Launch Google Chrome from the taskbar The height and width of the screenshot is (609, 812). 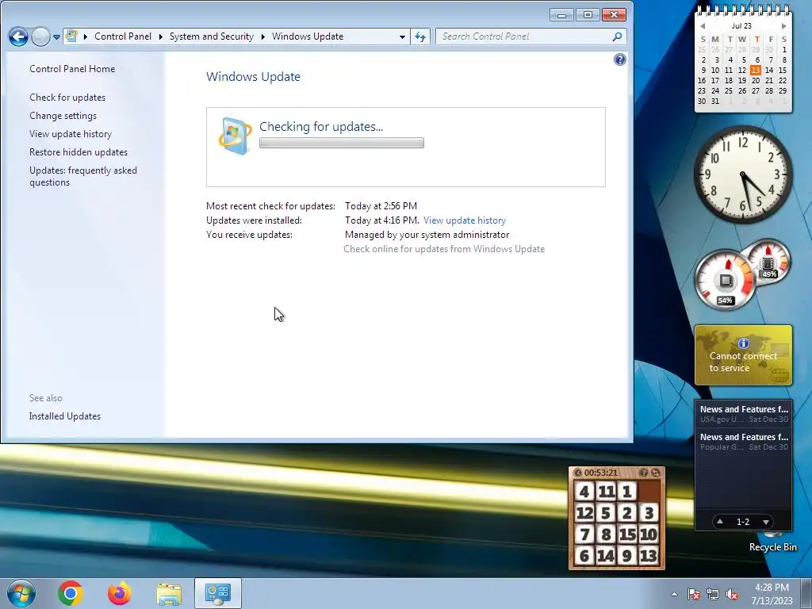[71, 593]
